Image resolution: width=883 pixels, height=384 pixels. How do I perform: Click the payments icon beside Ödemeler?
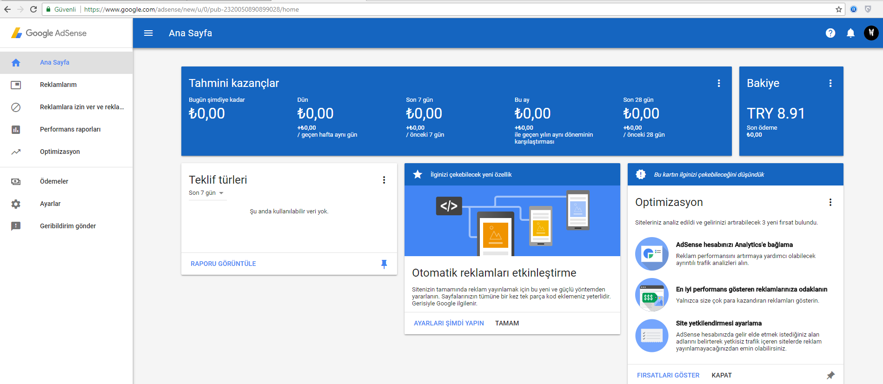[16, 181]
